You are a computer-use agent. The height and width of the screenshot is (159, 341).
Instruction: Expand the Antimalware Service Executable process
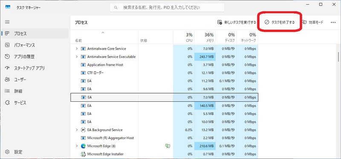pos(77,57)
